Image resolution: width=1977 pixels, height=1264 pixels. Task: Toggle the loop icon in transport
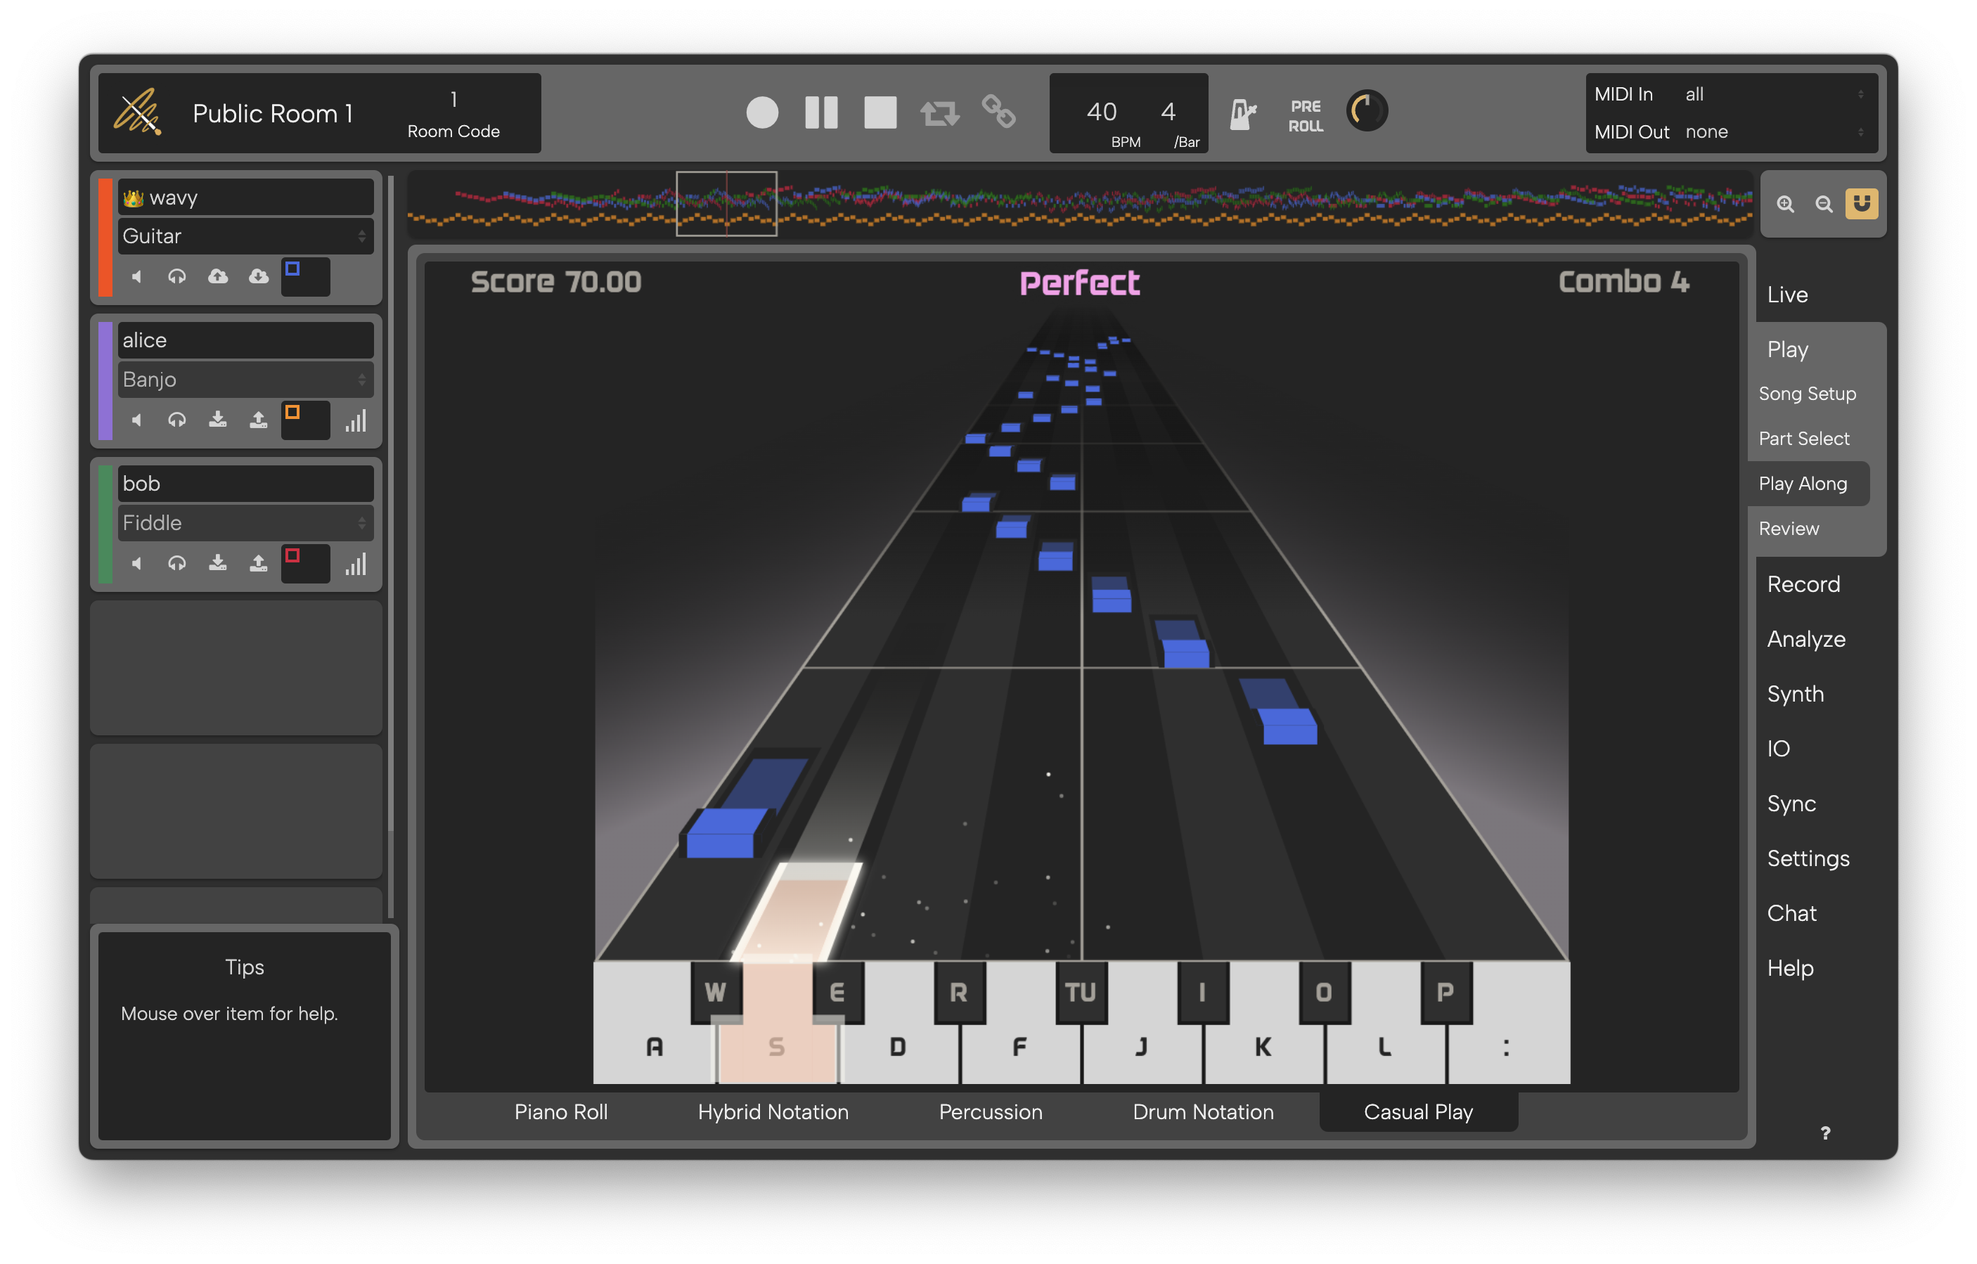(939, 112)
